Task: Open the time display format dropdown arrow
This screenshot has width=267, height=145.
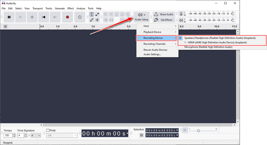Action: point(127,133)
